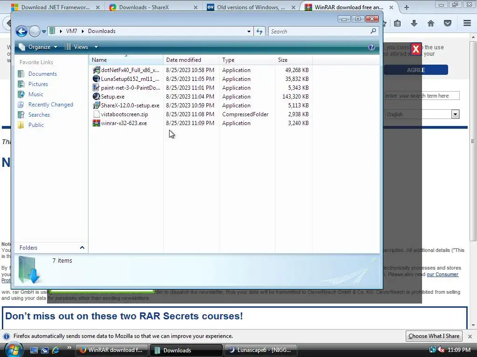
Task: Switch to Lunascape6 taskbar button
Action: (261, 350)
